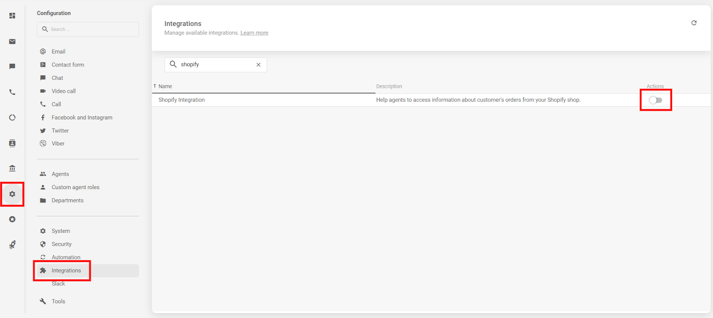This screenshot has height=318, width=713.
Task: Sort integrations by Name column
Action: coord(165,87)
